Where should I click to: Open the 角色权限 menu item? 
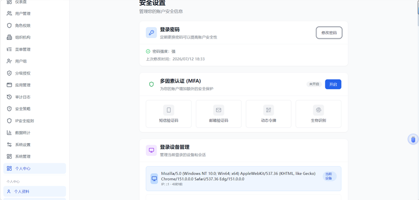(35, 25)
